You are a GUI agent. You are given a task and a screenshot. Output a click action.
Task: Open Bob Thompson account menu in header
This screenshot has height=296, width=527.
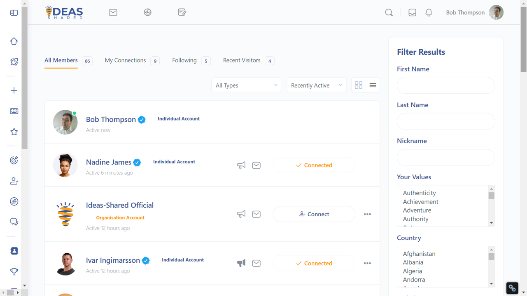click(x=474, y=13)
